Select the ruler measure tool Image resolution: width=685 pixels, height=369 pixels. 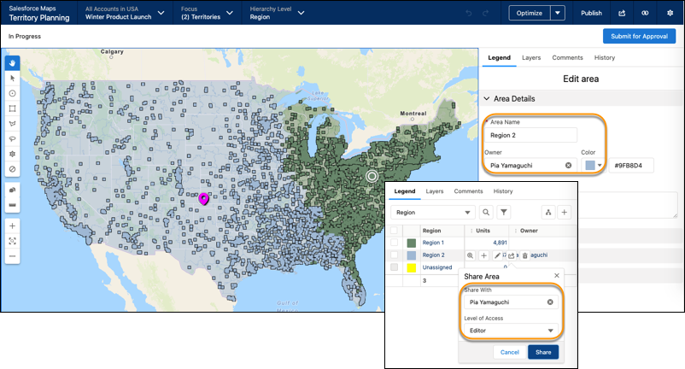[12, 205]
